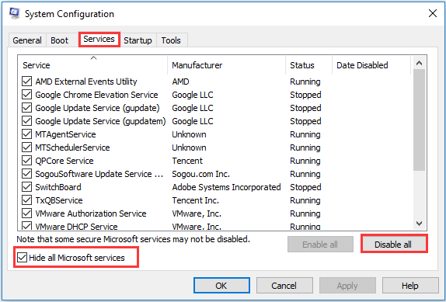This screenshot has height=302, width=446.
Task: Toggle SogouSoftware Update Service checkbox
Action: pyautogui.click(x=26, y=174)
